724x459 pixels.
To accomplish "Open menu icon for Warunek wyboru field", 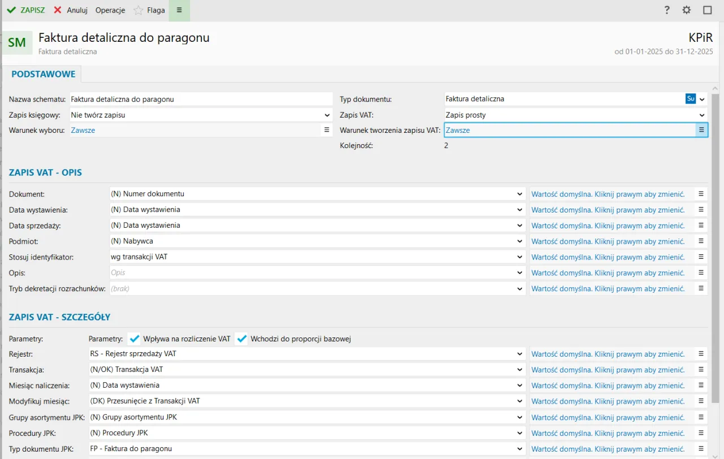I will point(326,130).
